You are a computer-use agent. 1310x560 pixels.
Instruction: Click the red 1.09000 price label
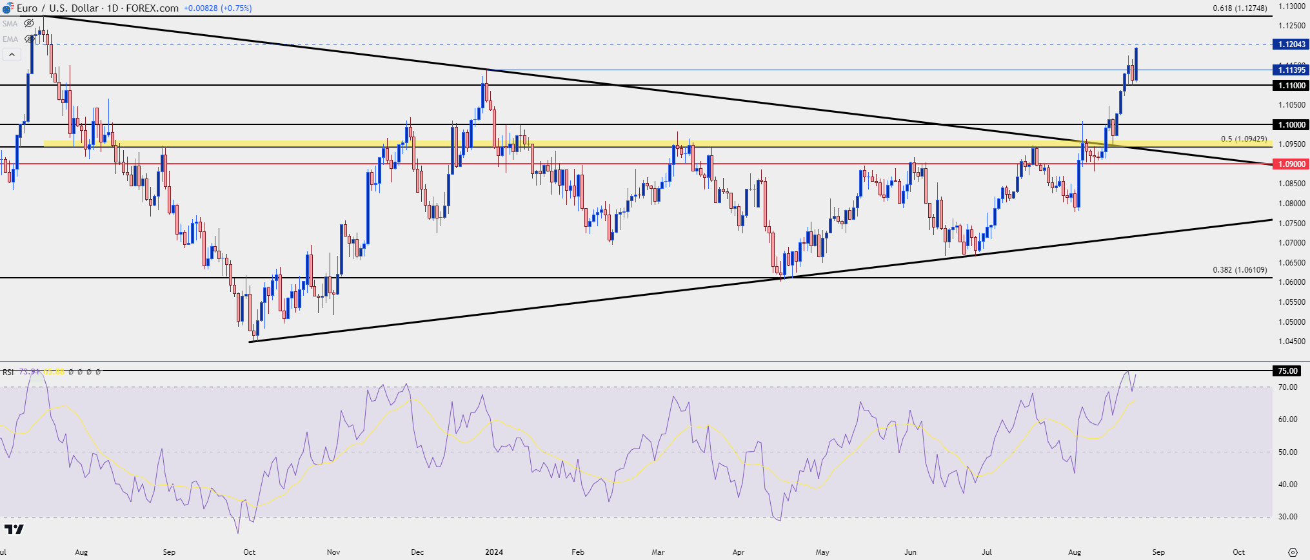tap(1291, 164)
